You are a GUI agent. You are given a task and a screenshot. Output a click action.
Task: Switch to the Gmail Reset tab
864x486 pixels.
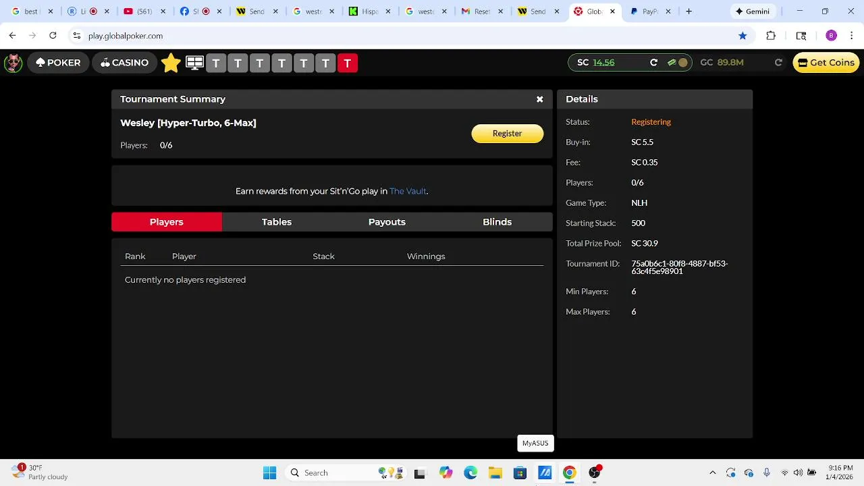(481, 11)
